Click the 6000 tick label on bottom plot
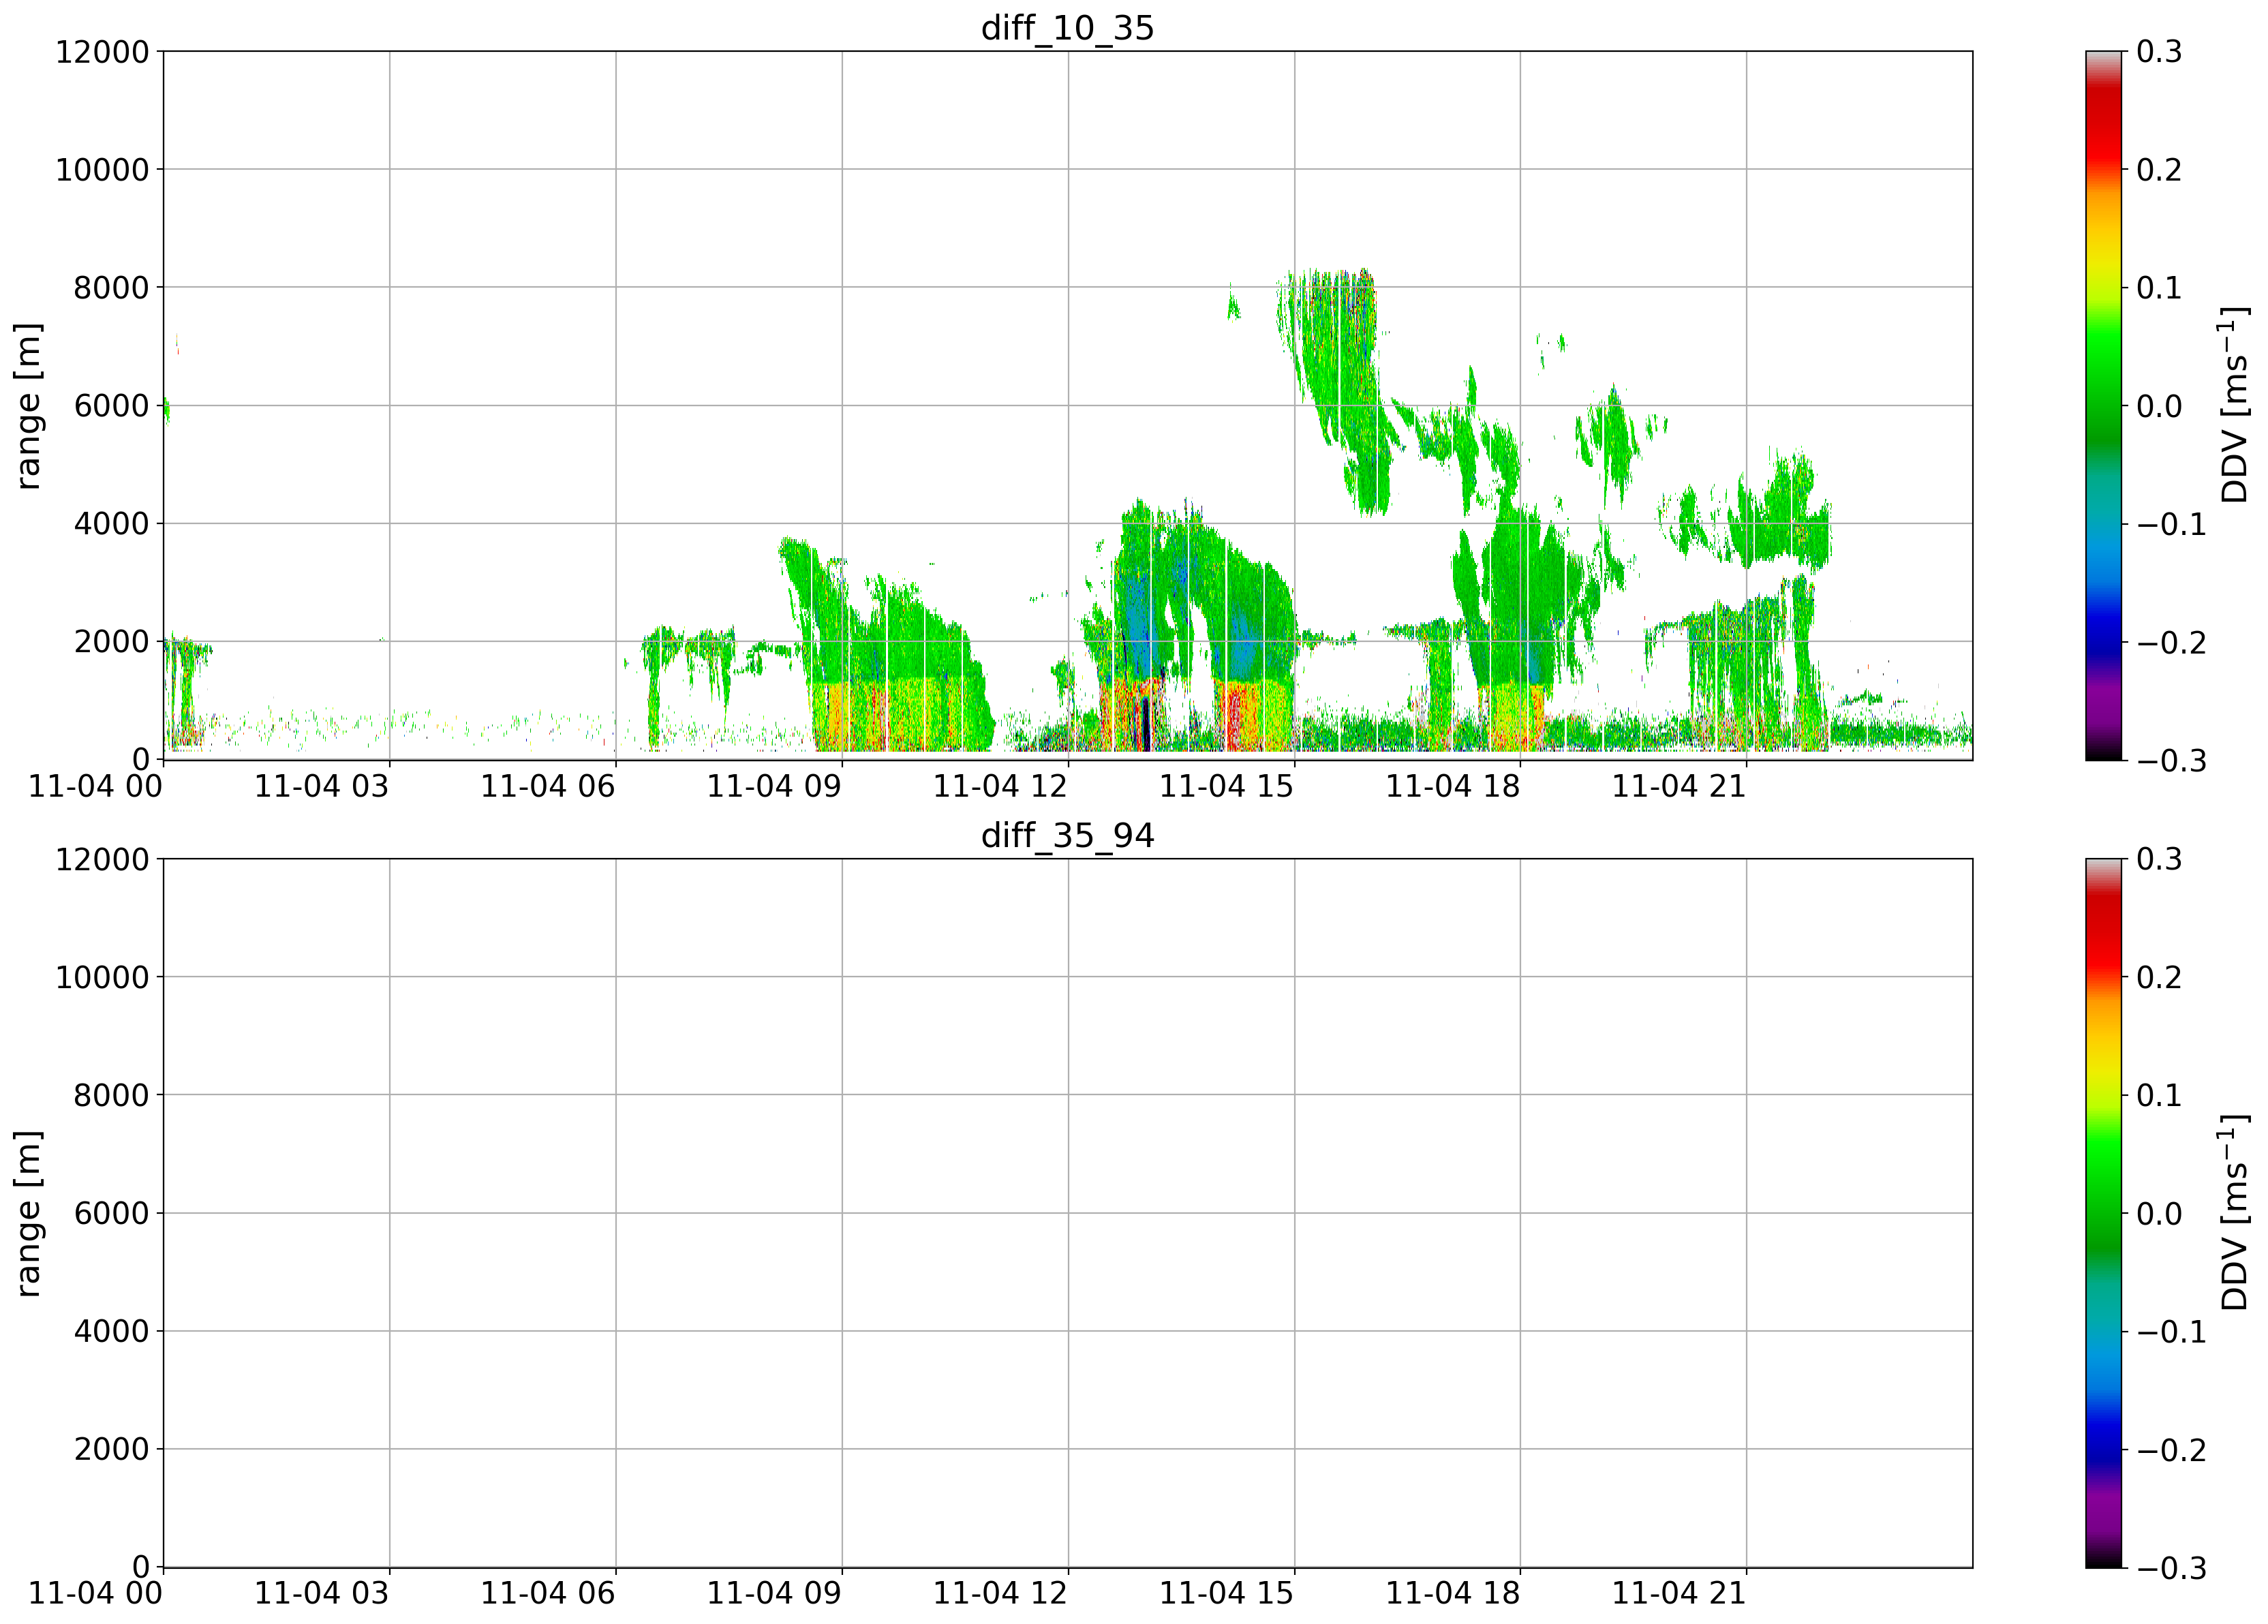 click(x=111, y=1213)
